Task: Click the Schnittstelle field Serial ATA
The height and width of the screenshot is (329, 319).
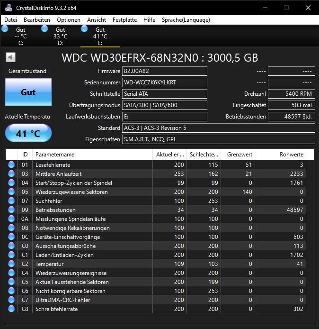Action: 165,94
